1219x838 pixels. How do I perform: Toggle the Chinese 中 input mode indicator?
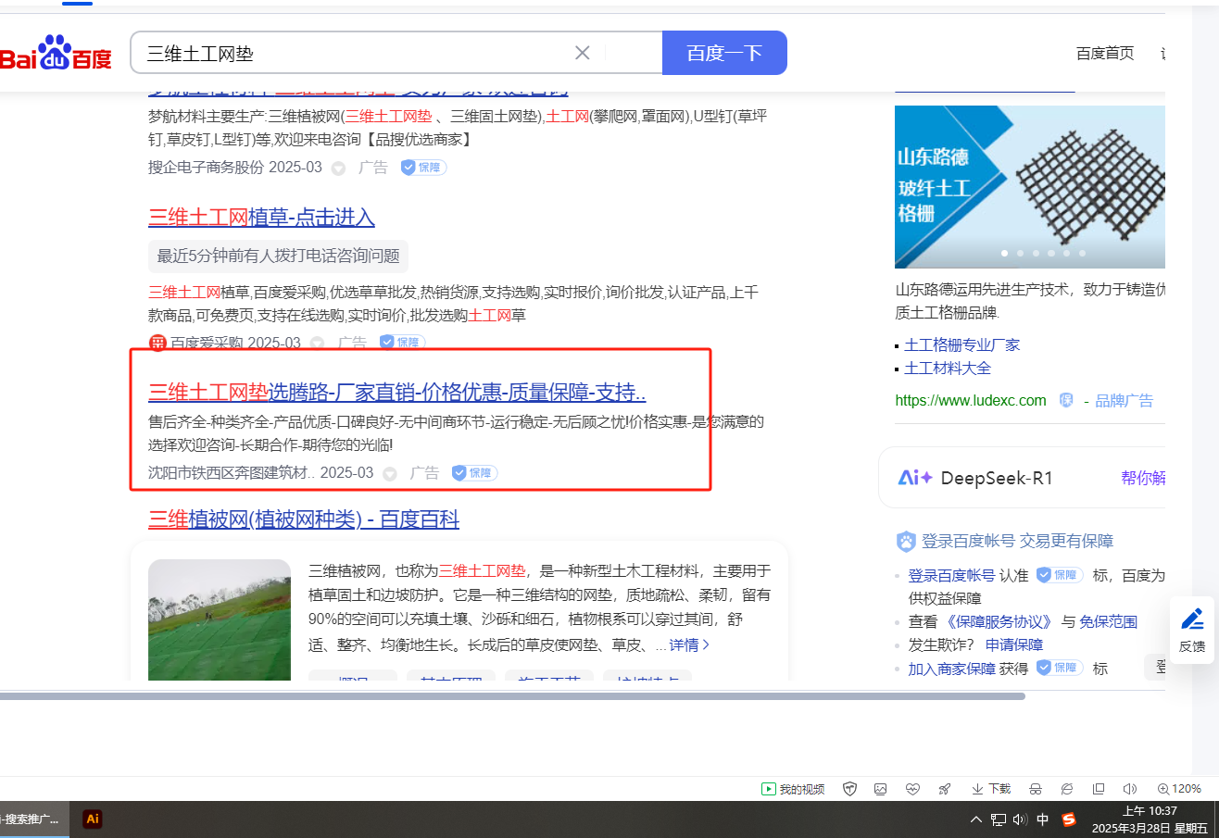(x=1043, y=819)
